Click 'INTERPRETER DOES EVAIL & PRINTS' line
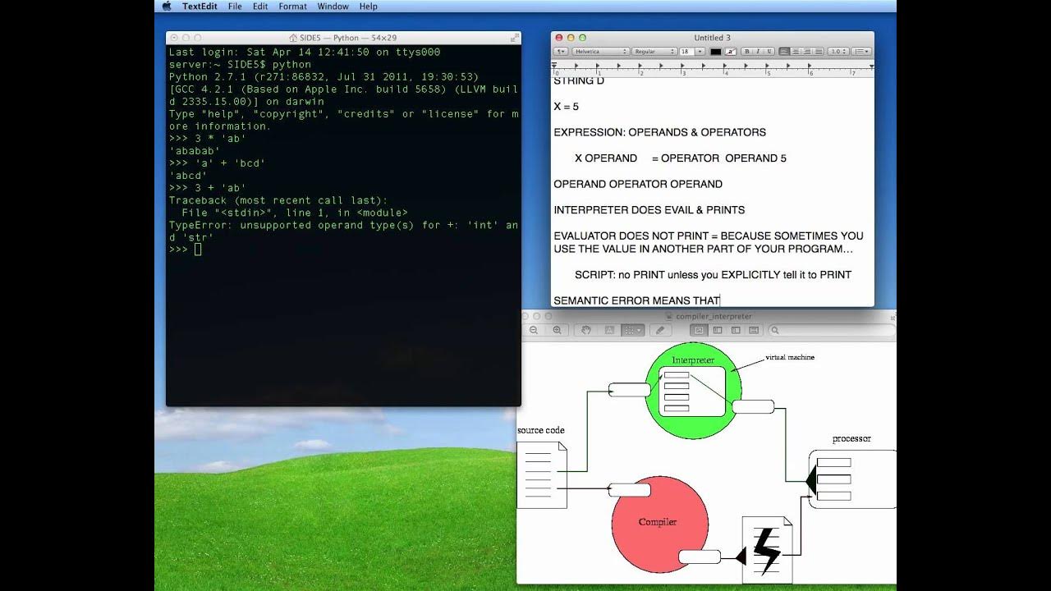The height and width of the screenshot is (591, 1051). click(649, 210)
